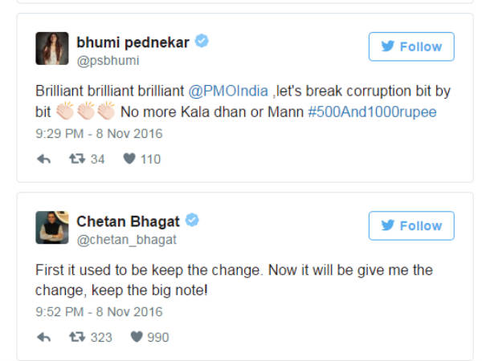Click the Chetan Bhagat display name
The image size is (482, 361).
point(128,221)
